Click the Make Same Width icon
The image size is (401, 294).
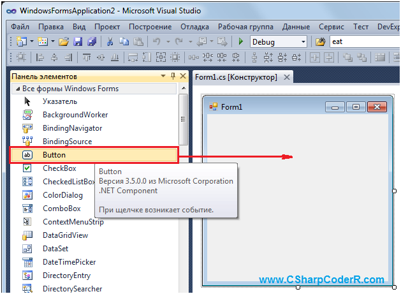[133, 57]
